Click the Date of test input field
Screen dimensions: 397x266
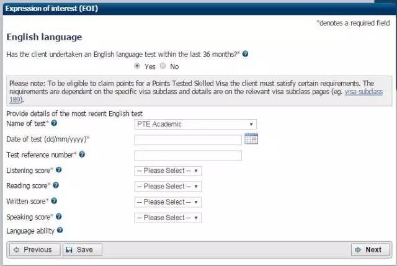pos(188,140)
